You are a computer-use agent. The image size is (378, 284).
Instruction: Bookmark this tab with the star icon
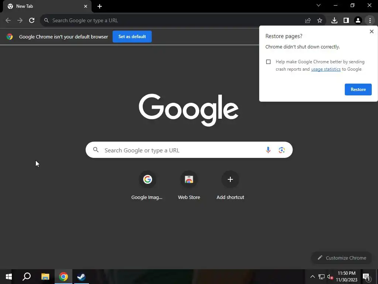point(320,21)
